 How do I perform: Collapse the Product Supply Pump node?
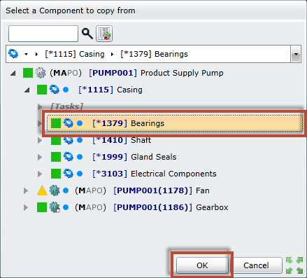point(13,74)
